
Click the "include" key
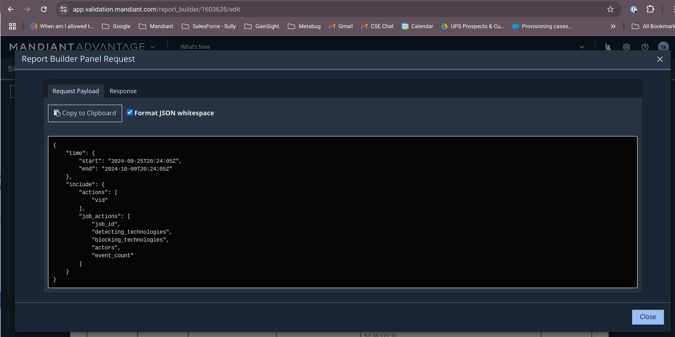pos(80,184)
